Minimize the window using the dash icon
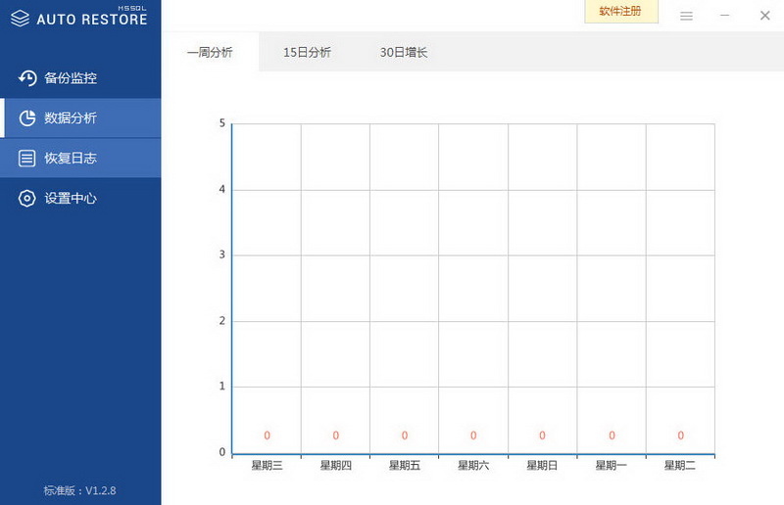The width and height of the screenshot is (784, 505). tap(724, 16)
